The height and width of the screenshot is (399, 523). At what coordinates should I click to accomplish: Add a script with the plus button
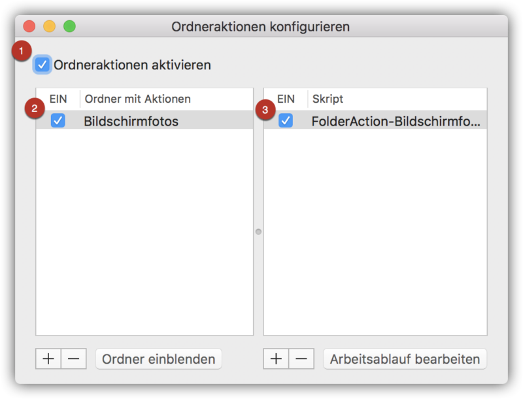click(276, 359)
